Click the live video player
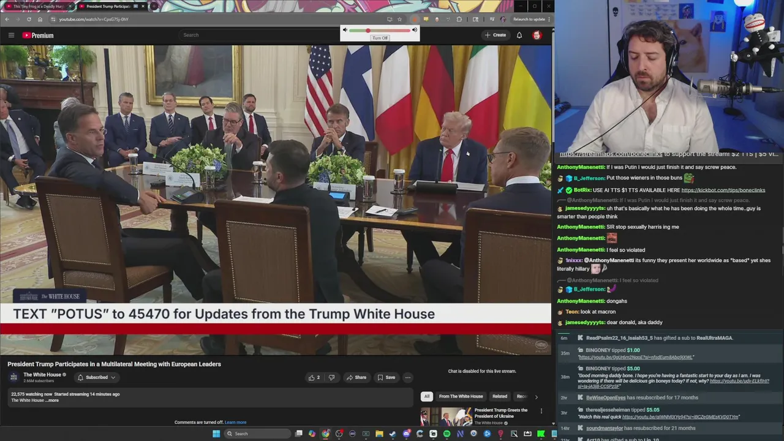The width and height of the screenshot is (784, 441). pos(276,200)
